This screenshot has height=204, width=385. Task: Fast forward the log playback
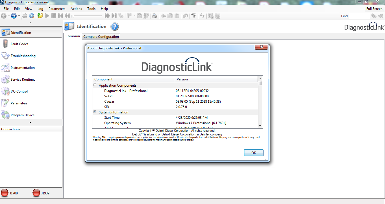[x=107, y=16]
